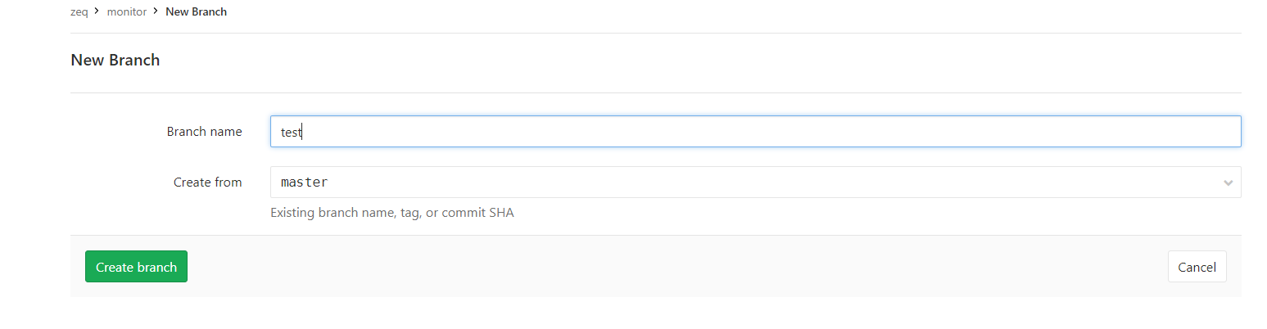Image resolution: width=1267 pixels, height=329 pixels.
Task: Click the gray form footer between the buttons
Action: pos(655,267)
